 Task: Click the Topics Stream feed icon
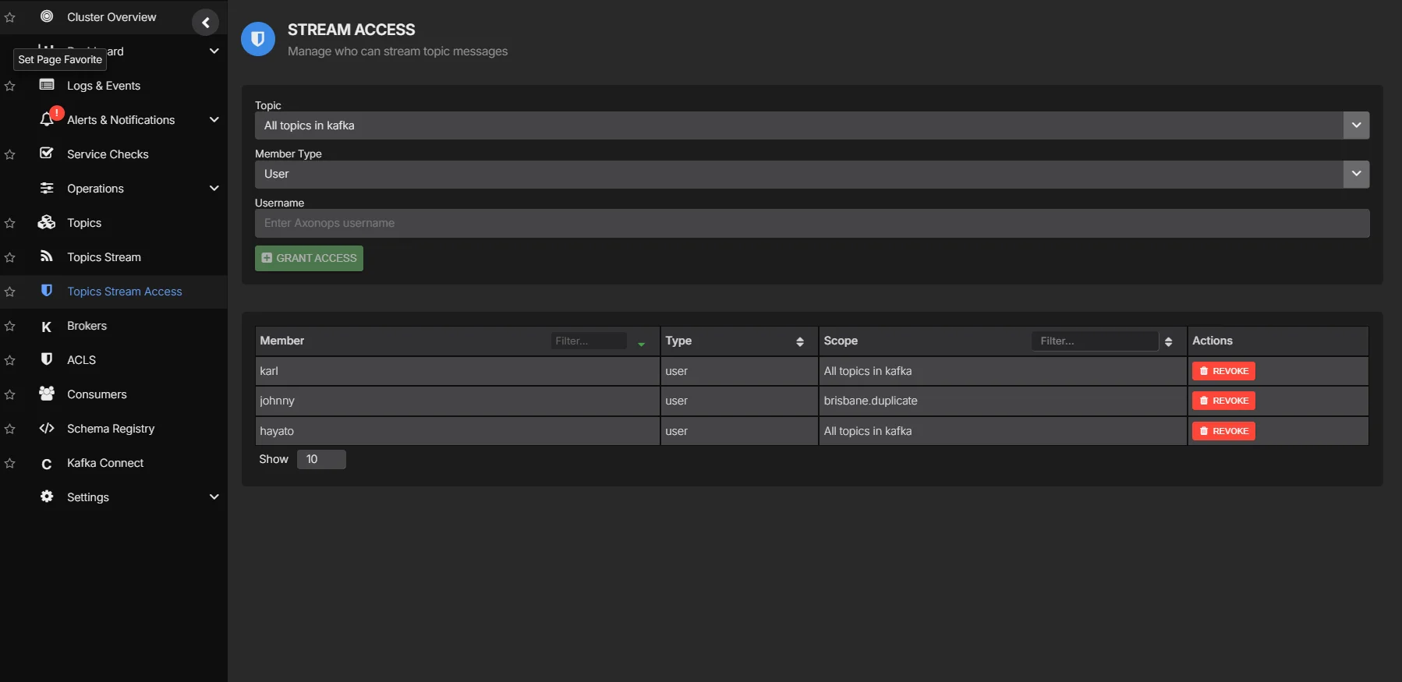47,256
